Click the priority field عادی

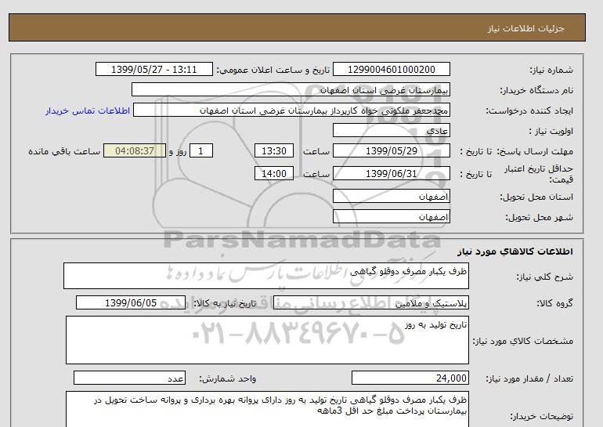pyautogui.click(x=392, y=130)
